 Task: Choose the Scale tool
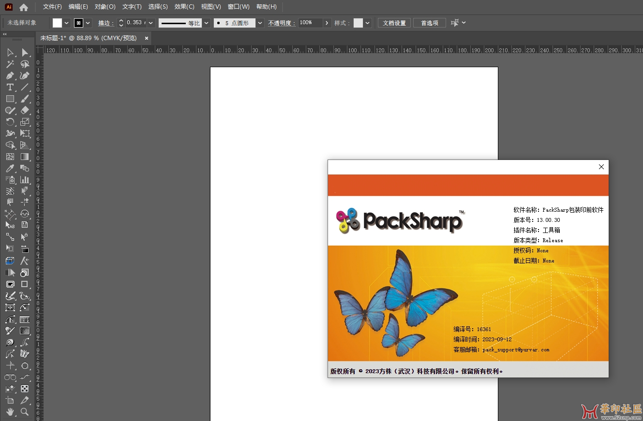(x=25, y=122)
